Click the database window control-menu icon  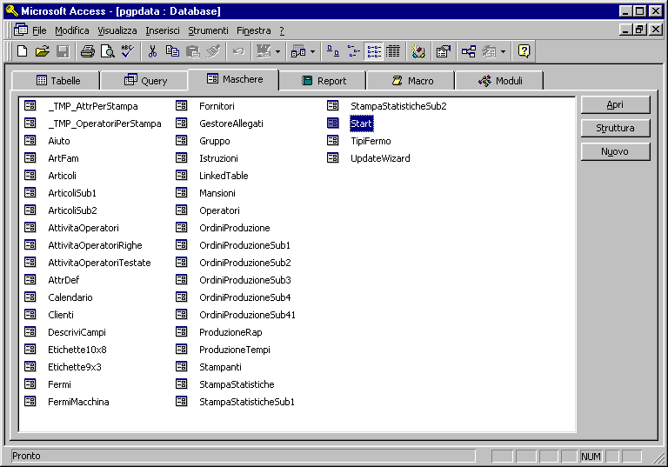[x=21, y=30]
